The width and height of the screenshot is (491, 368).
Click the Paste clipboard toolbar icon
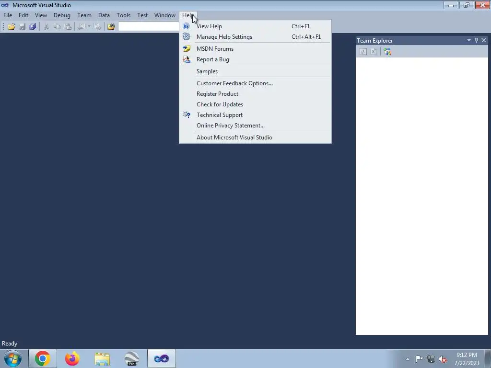click(x=67, y=27)
